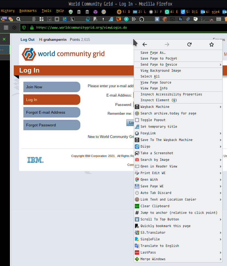Toggle the bookmark star in the context menu
Screen dimensions: 227x266
pyautogui.click(x=211, y=44)
